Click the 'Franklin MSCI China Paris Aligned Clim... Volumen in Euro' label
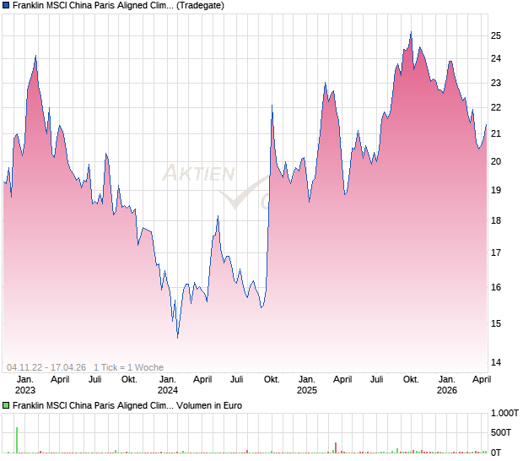The width and height of the screenshot is (523, 461). point(127,405)
